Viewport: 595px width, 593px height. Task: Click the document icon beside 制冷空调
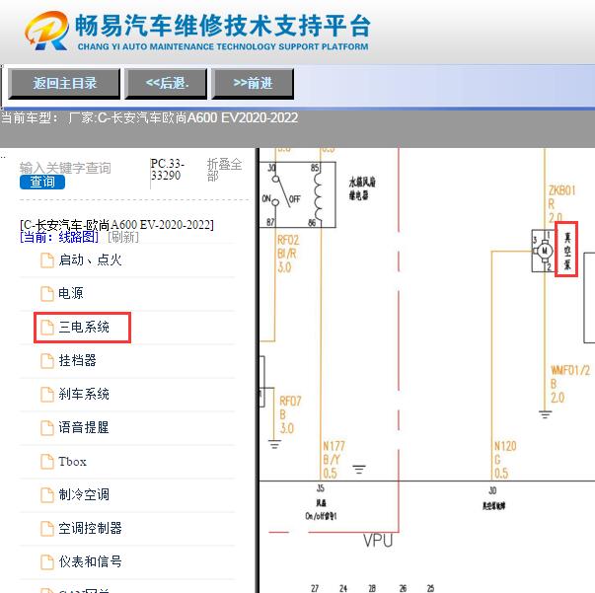47,495
